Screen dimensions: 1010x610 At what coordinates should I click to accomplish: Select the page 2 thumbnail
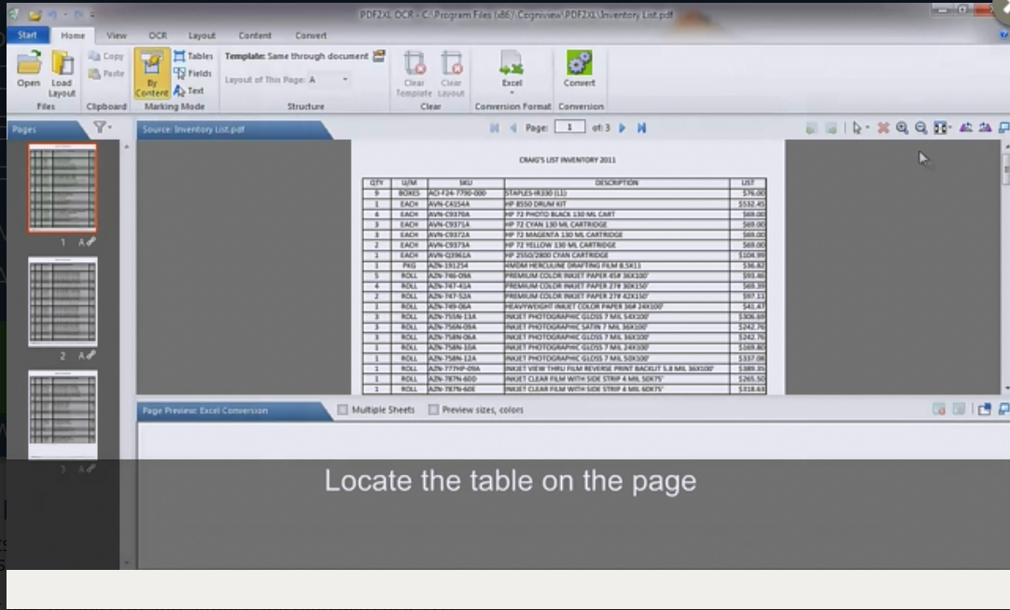pyautogui.click(x=63, y=301)
